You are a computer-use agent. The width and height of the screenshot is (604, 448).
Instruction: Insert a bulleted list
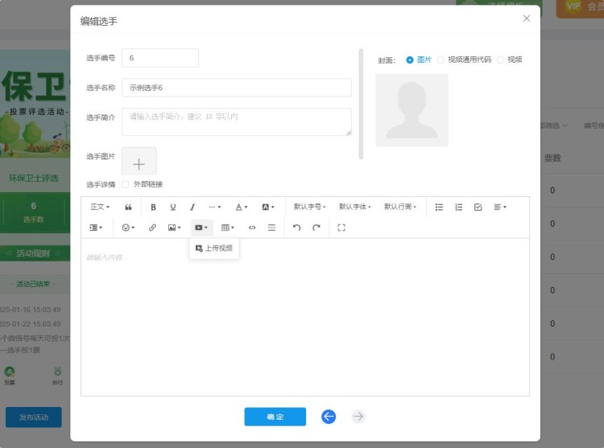439,207
